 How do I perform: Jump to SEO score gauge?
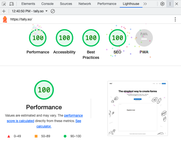pos(118,38)
